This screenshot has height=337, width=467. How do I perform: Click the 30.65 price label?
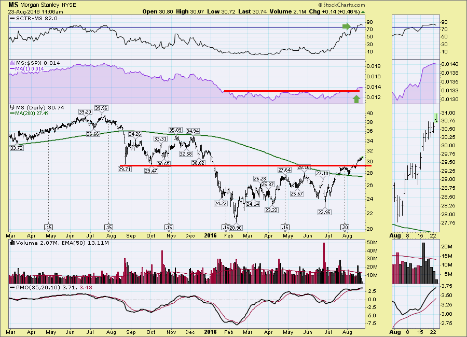tap(163, 164)
